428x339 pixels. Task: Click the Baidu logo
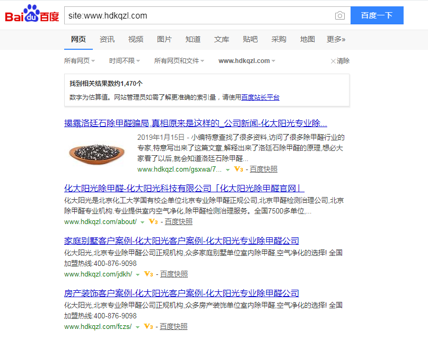tap(32, 15)
